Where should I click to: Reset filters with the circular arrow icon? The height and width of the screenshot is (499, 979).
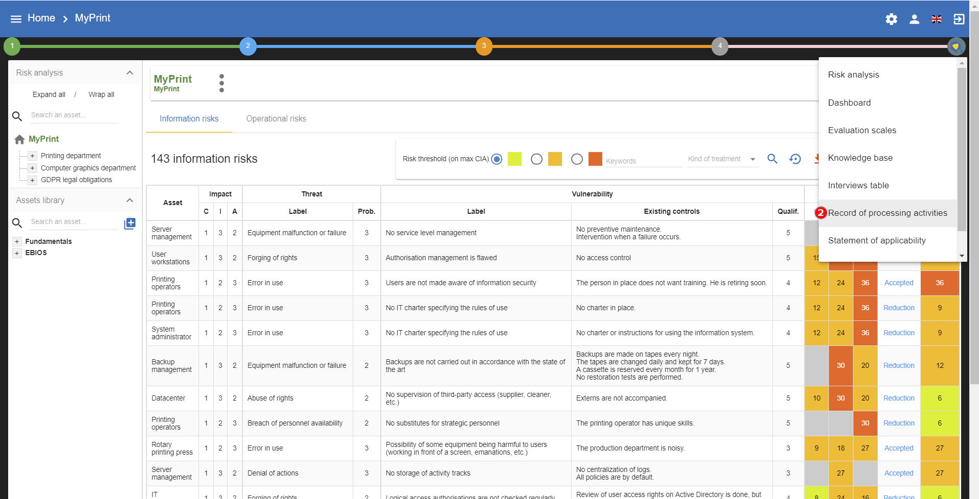795,159
